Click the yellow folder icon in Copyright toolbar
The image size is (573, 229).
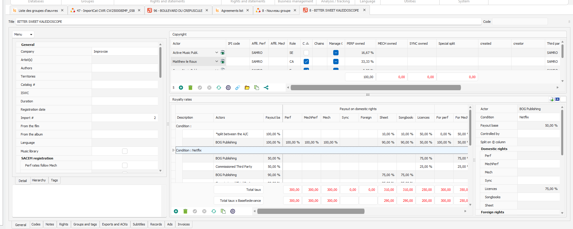click(247, 88)
